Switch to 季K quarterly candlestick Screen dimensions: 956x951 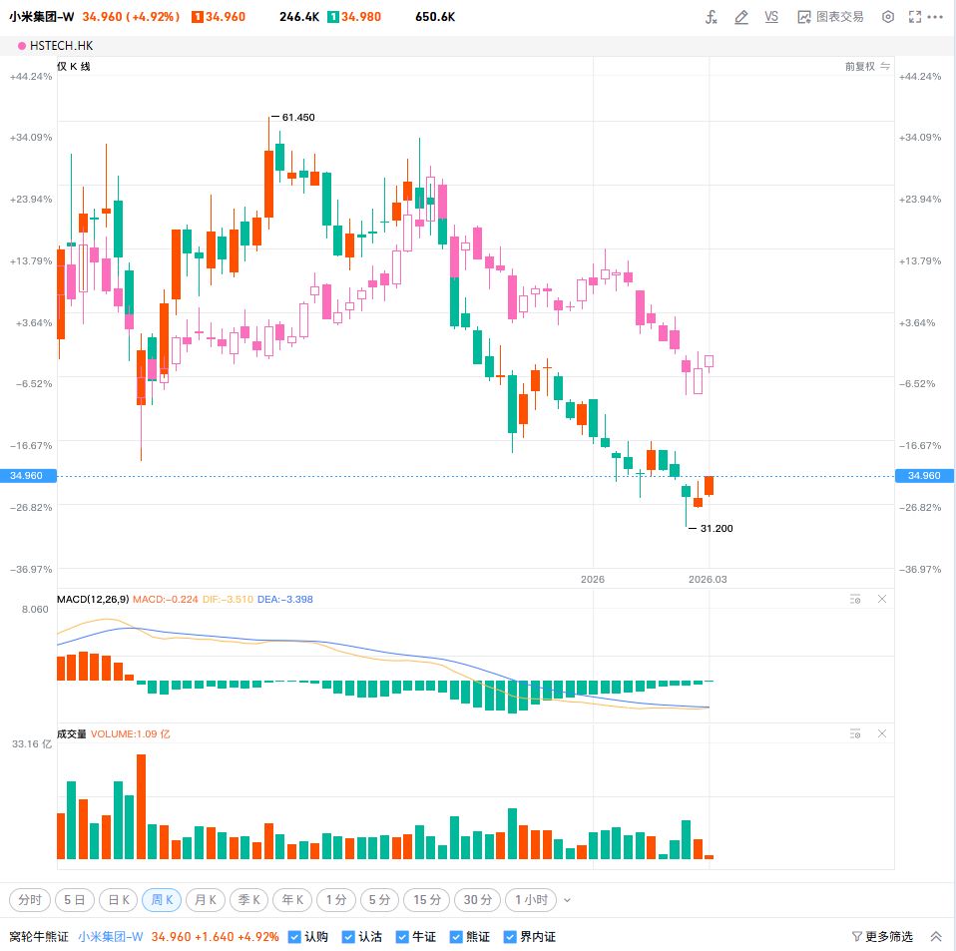(249, 900)
